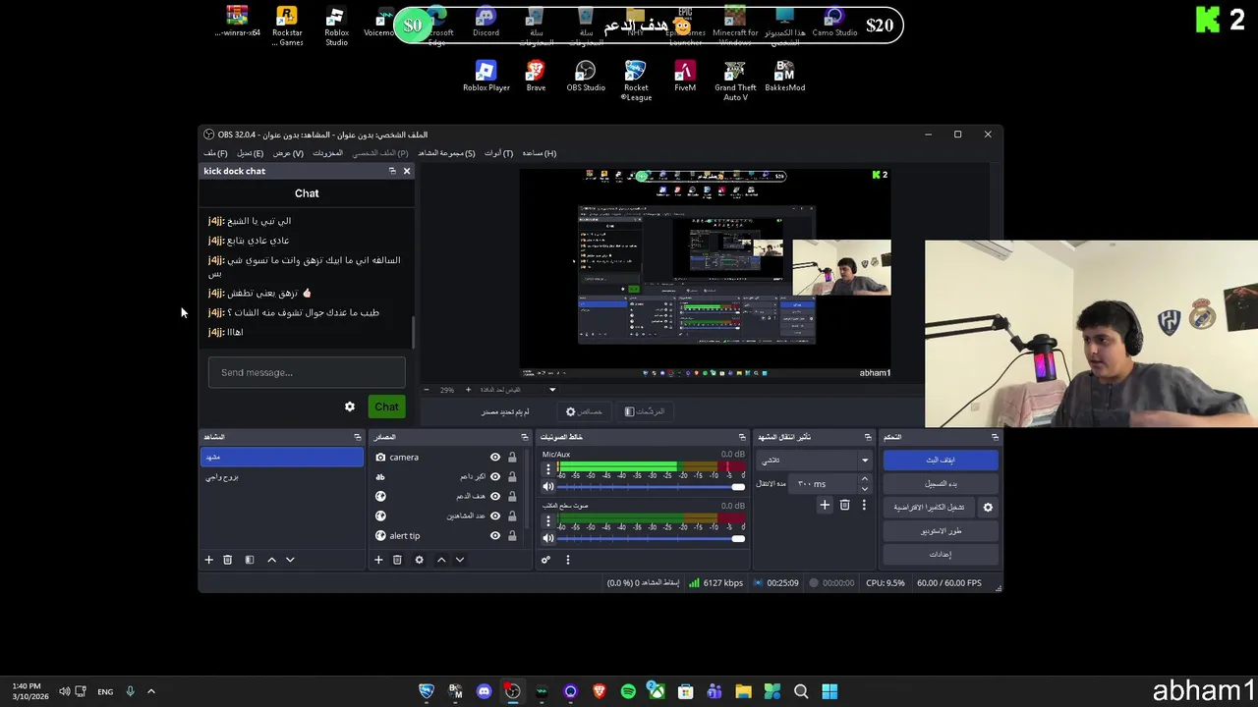Screen dimensions: 1258x707
Task: Open Mic/Aux channel three-dot options
Action: click(x=548, y=469)
